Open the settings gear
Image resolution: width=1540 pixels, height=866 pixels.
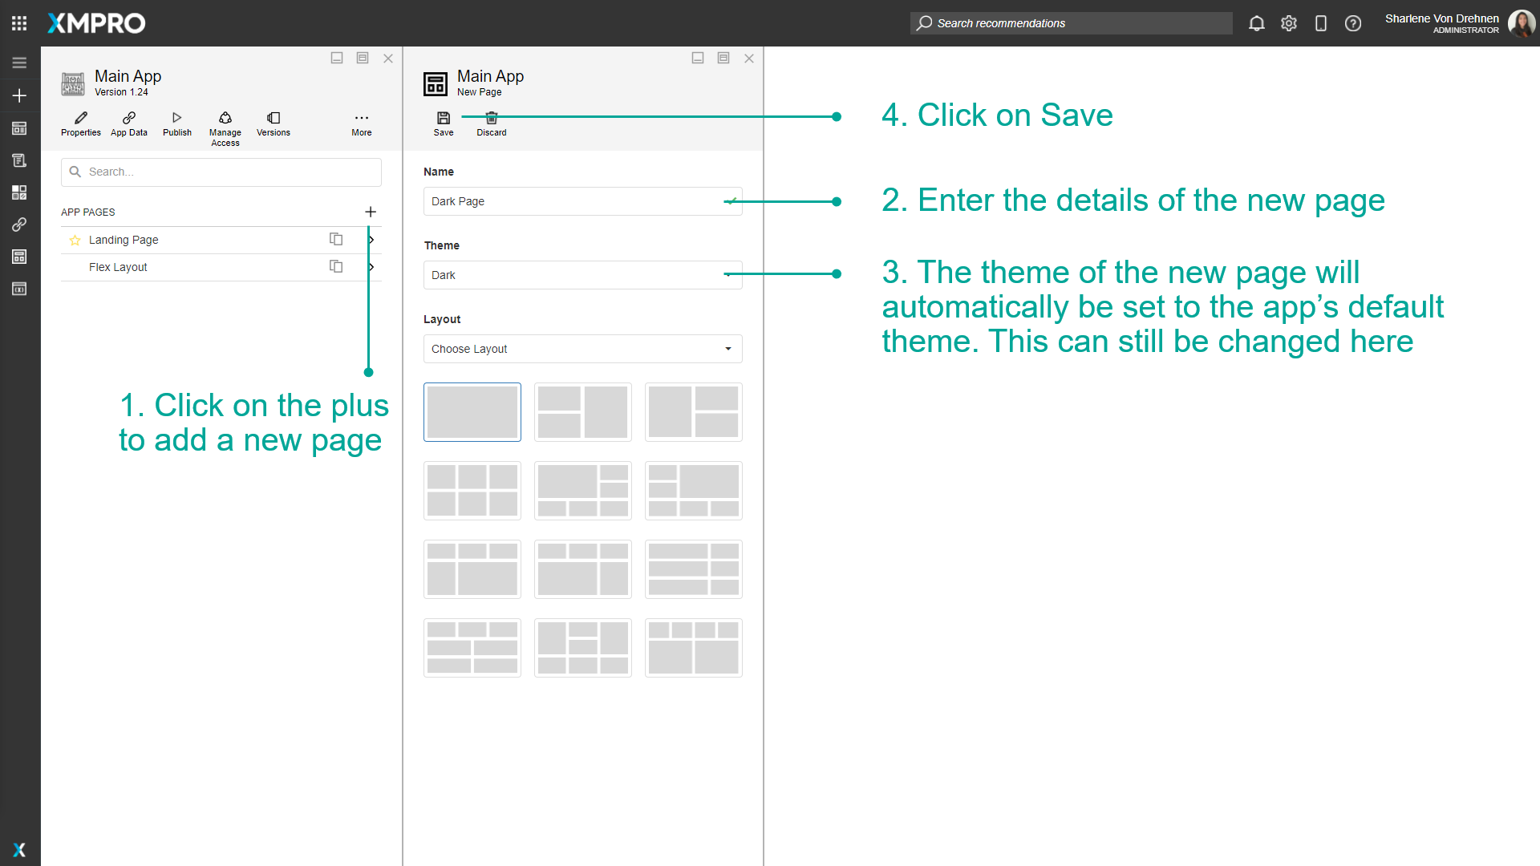(1289, 23)
